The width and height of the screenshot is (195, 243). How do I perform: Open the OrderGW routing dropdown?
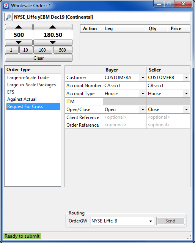[151, 221]
